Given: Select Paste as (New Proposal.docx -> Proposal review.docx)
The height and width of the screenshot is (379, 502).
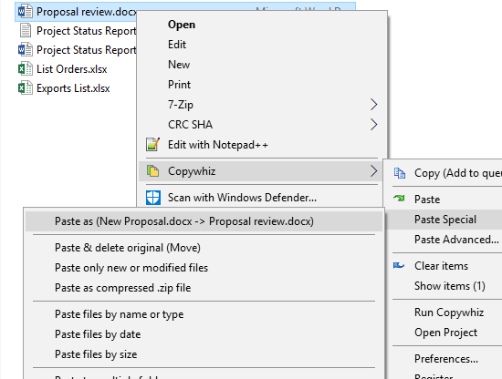Looking at the screenshot, I should click(204, 221).
